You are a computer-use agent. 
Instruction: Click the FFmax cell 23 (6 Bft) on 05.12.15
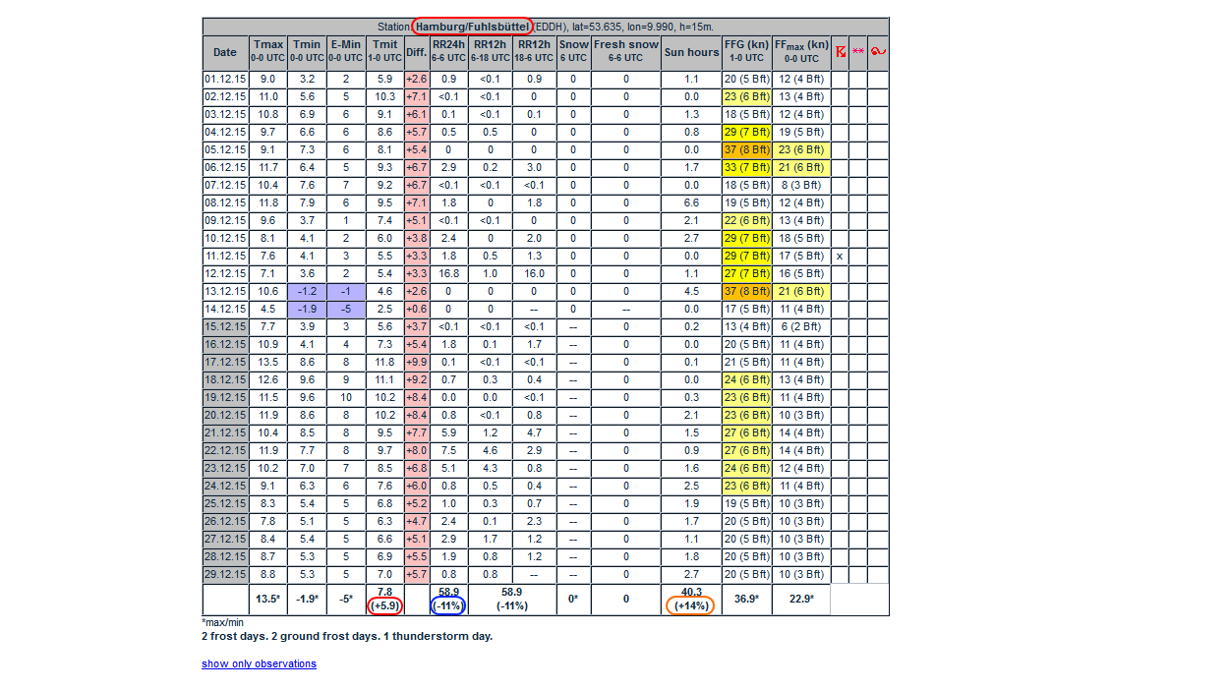801,150
